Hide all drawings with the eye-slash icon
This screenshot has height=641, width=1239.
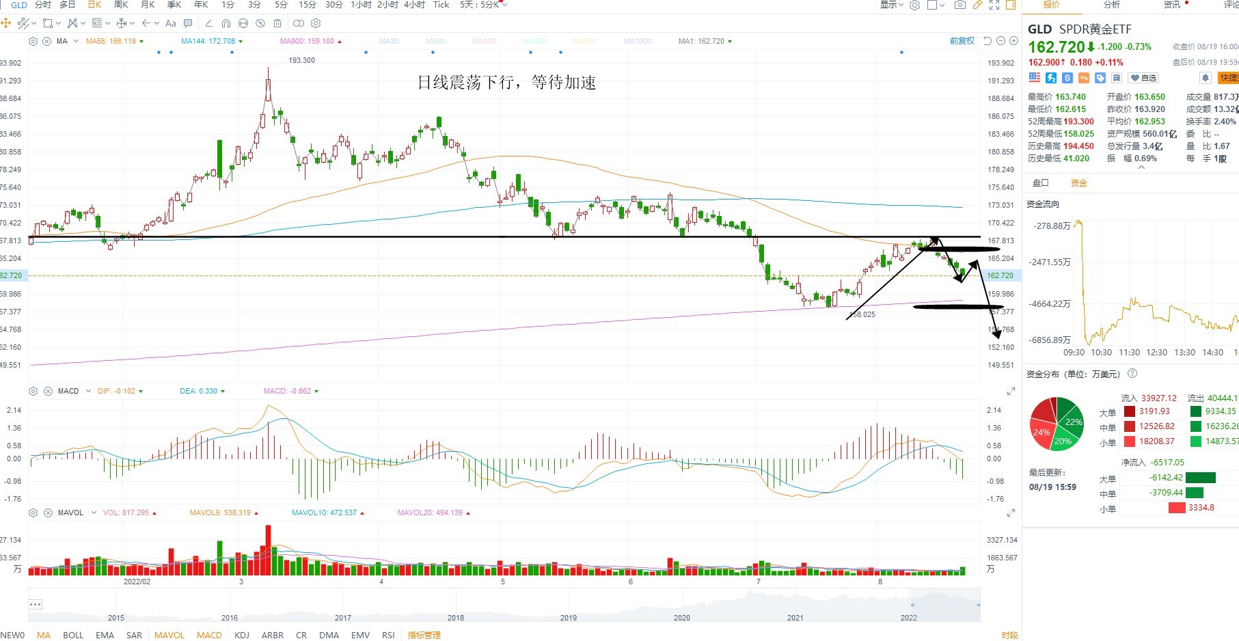[x=260, y=23]
